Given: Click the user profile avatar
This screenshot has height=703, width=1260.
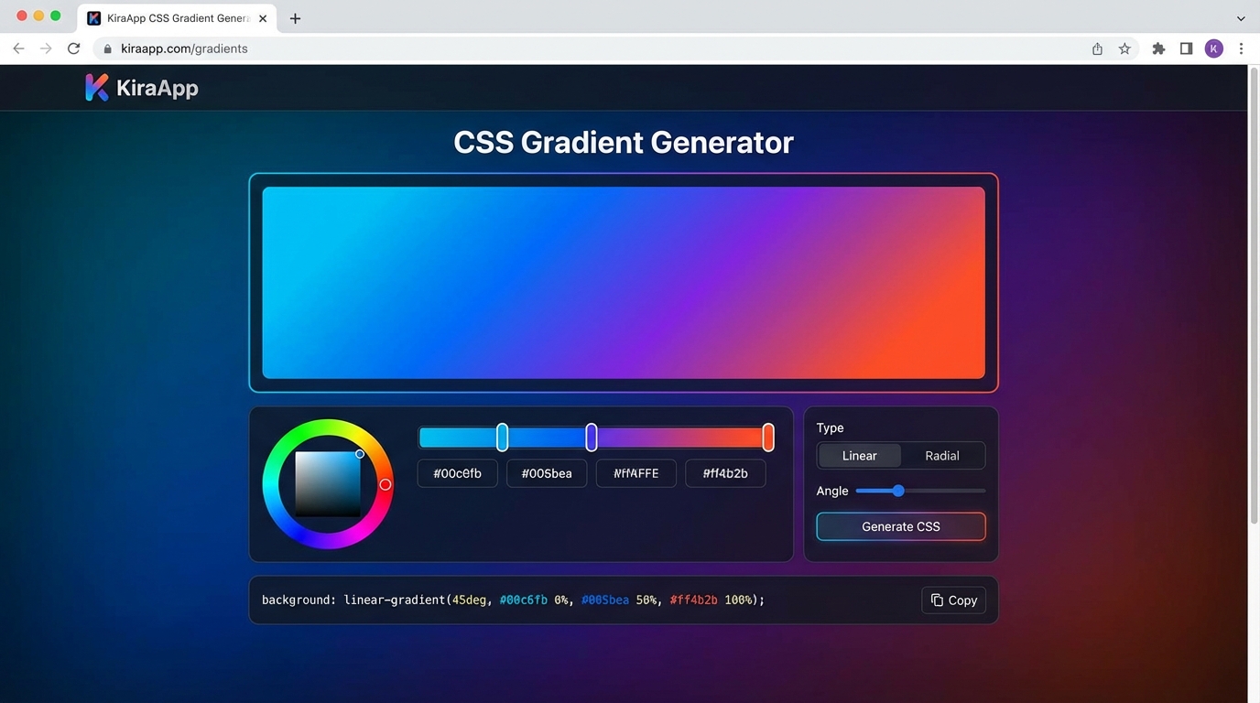Looking at the screenshot, I should click(1213, 49).
